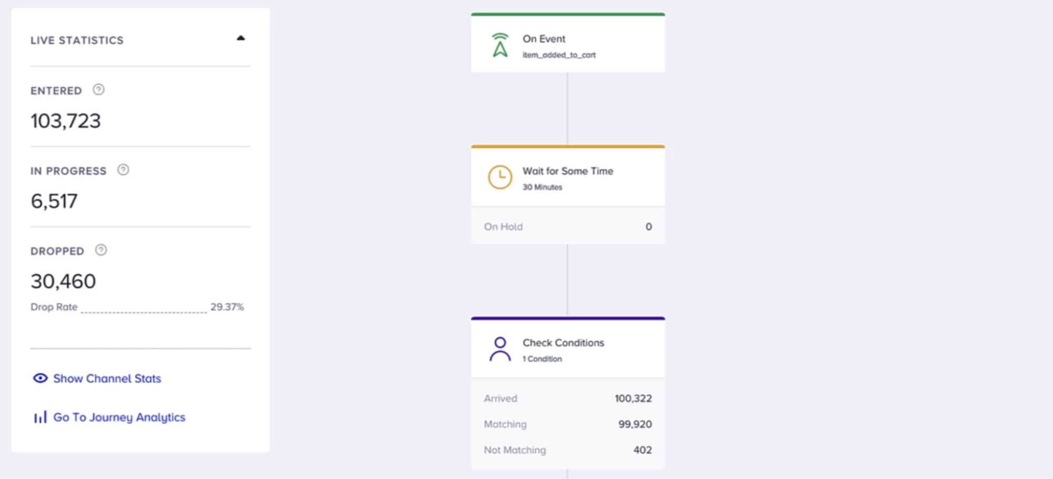Open the Entered help tooltip icon
Image resolution: width=1053 pixels, height=479 pixels.
click(98, 89)
